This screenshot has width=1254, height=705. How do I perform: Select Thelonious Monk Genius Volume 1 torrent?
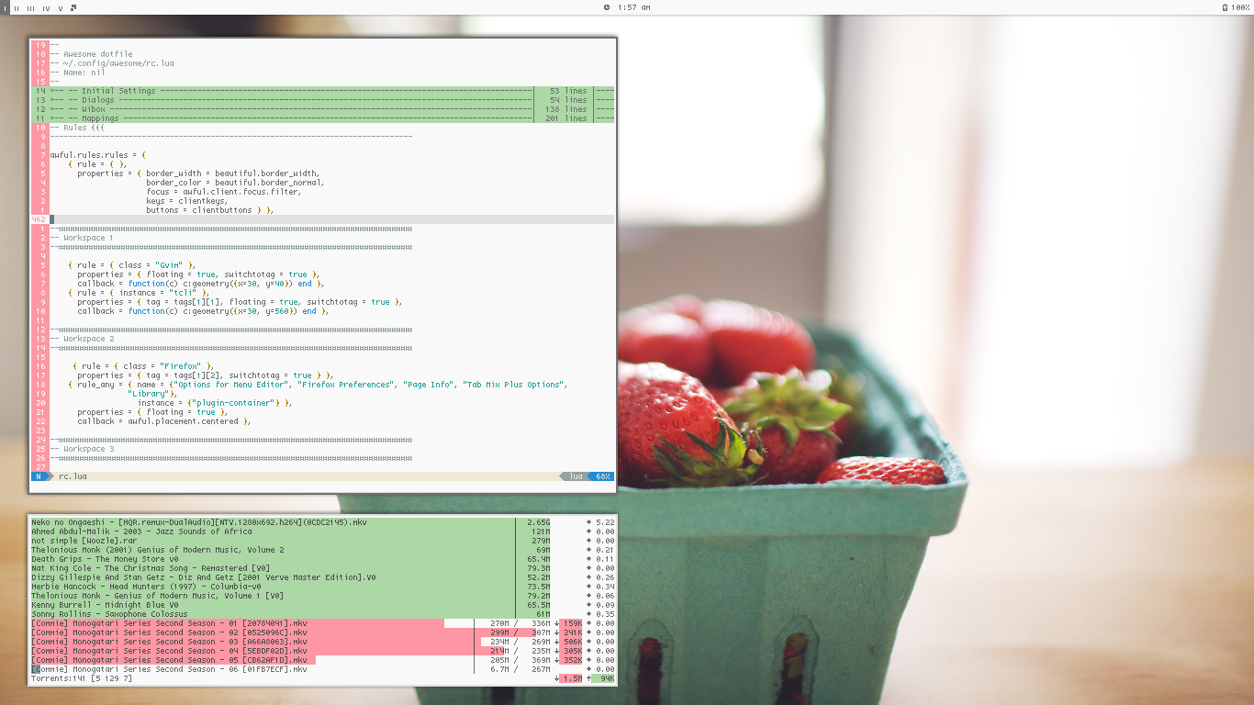323,596
